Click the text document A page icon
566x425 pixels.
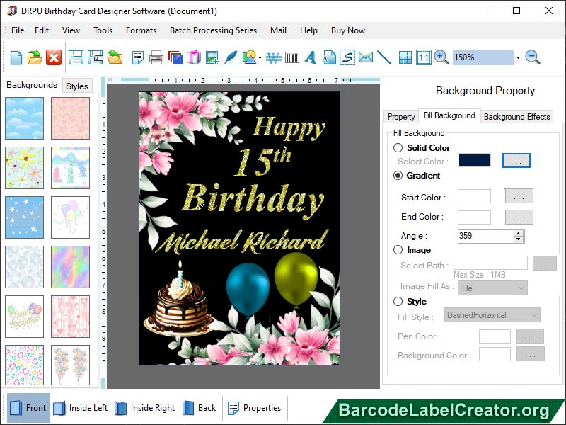(329, 57)
